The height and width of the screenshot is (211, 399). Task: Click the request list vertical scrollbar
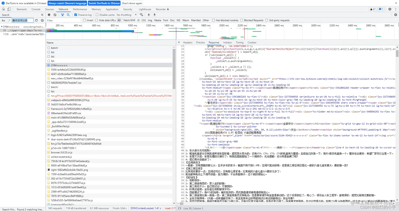(x=174, y=69)
